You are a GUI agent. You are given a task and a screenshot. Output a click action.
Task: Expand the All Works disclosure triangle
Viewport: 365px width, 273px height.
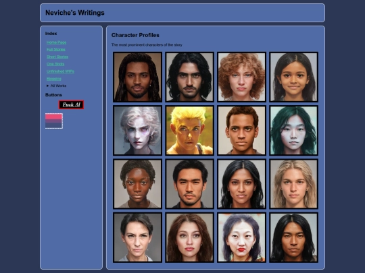pyautogui.click(x=48, y=86)
